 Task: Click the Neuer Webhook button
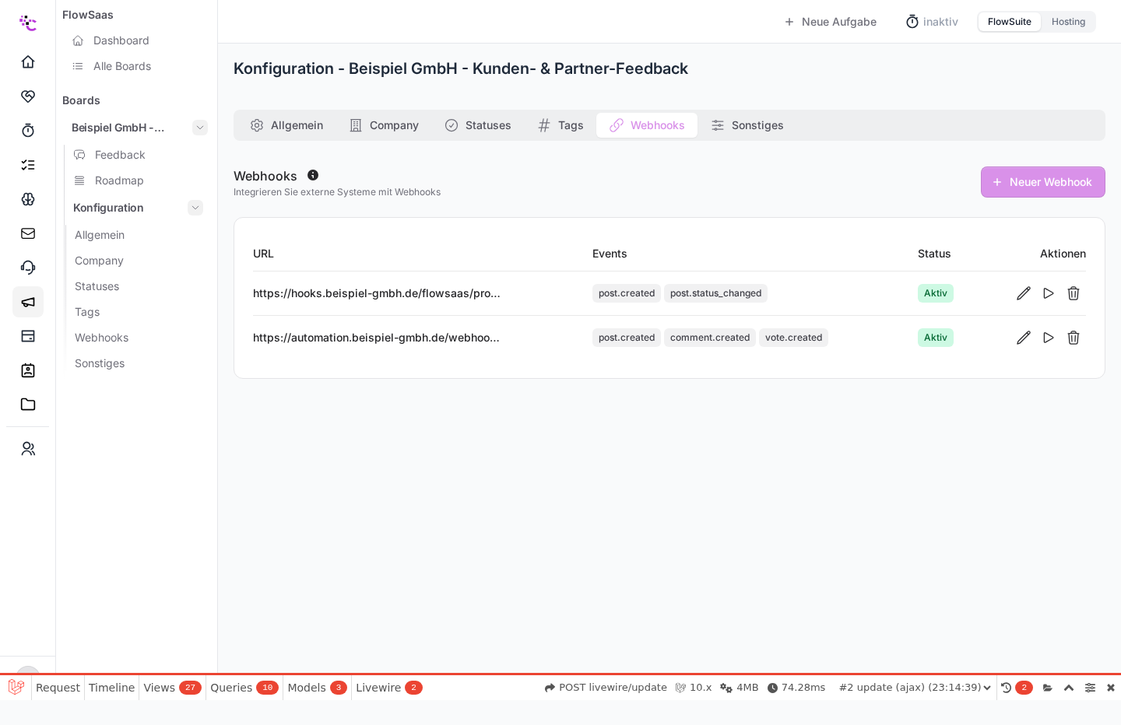[x=1043, y=182]
